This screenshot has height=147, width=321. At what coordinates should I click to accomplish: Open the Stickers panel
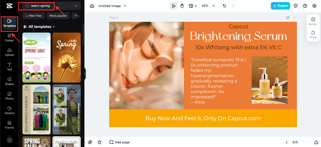pyautogui.click(x=9, y=110)
